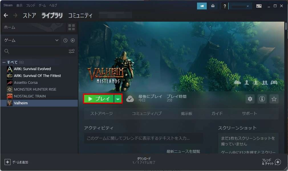Open 掲示板 link
Image resolution: width=288 pixels, height=171 pixels.
[186, 113]
